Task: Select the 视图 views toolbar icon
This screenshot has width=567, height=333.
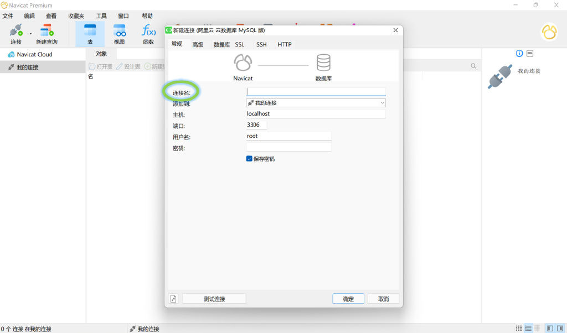Action: coord(120,34)
